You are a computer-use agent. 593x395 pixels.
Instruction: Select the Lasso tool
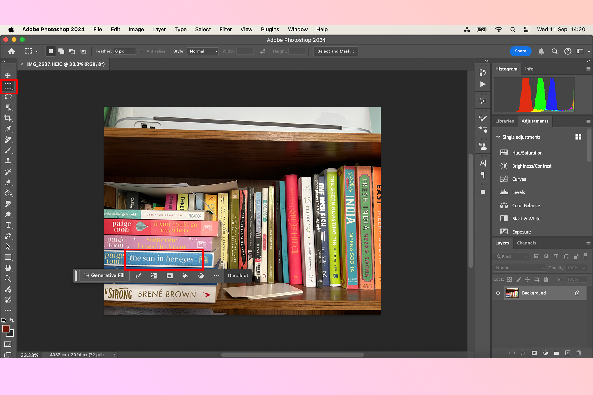click(8, 97)
